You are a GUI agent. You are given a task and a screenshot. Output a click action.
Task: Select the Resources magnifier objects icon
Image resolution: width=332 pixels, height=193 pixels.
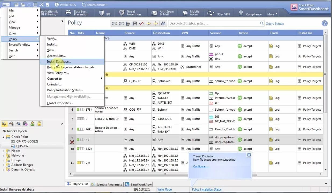pyautogui.click(x=18, y=124)
